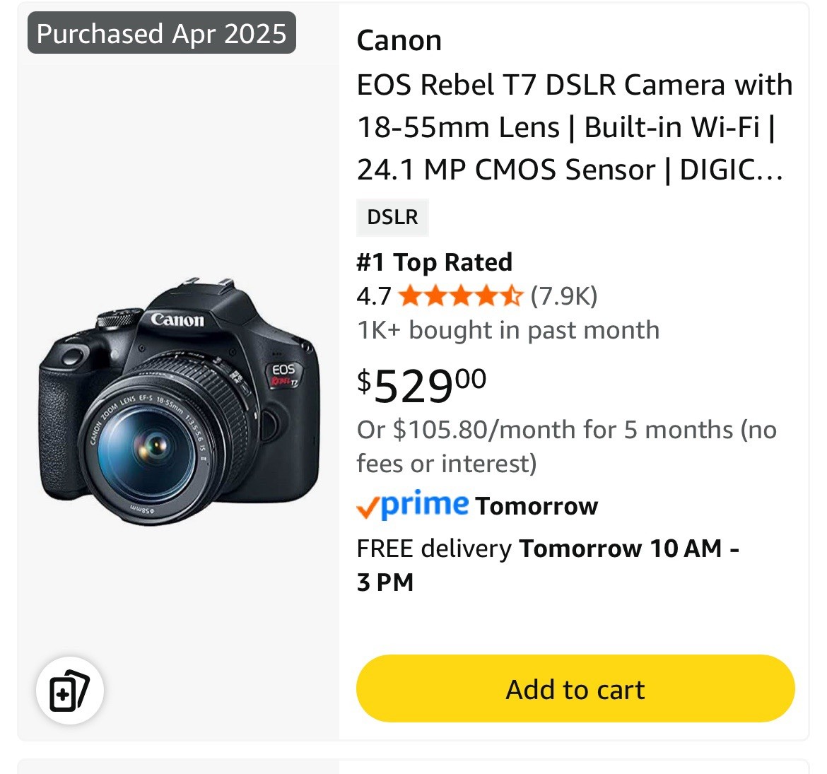827x774 pixels.
Task: Click the next product card below
Action: (413, 766)
